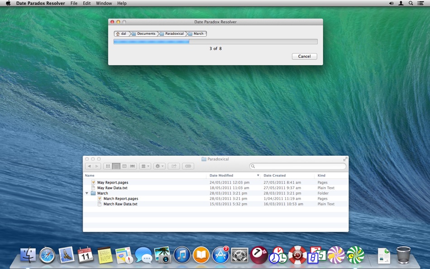Open the purple pinwheel app in Dock
430x269 pixels.
(x=336, y=255)
